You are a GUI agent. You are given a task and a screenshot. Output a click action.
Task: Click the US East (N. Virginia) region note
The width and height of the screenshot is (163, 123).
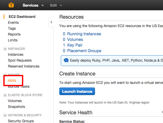point(104,103)
